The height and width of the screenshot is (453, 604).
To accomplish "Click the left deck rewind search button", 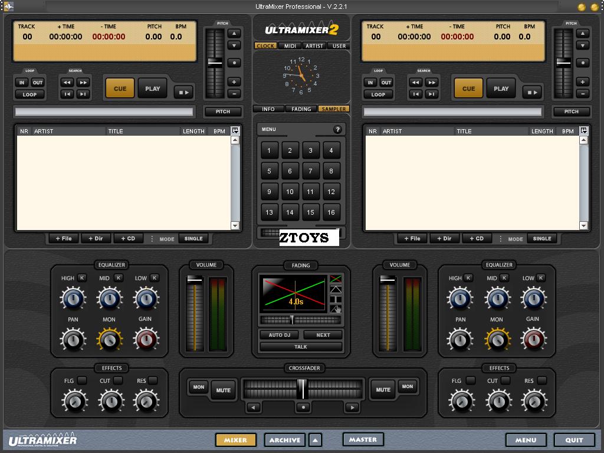I will pos(67,83).
